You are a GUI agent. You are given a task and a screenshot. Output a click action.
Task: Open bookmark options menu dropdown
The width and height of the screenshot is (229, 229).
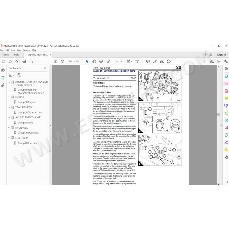[x=11, y=75]
